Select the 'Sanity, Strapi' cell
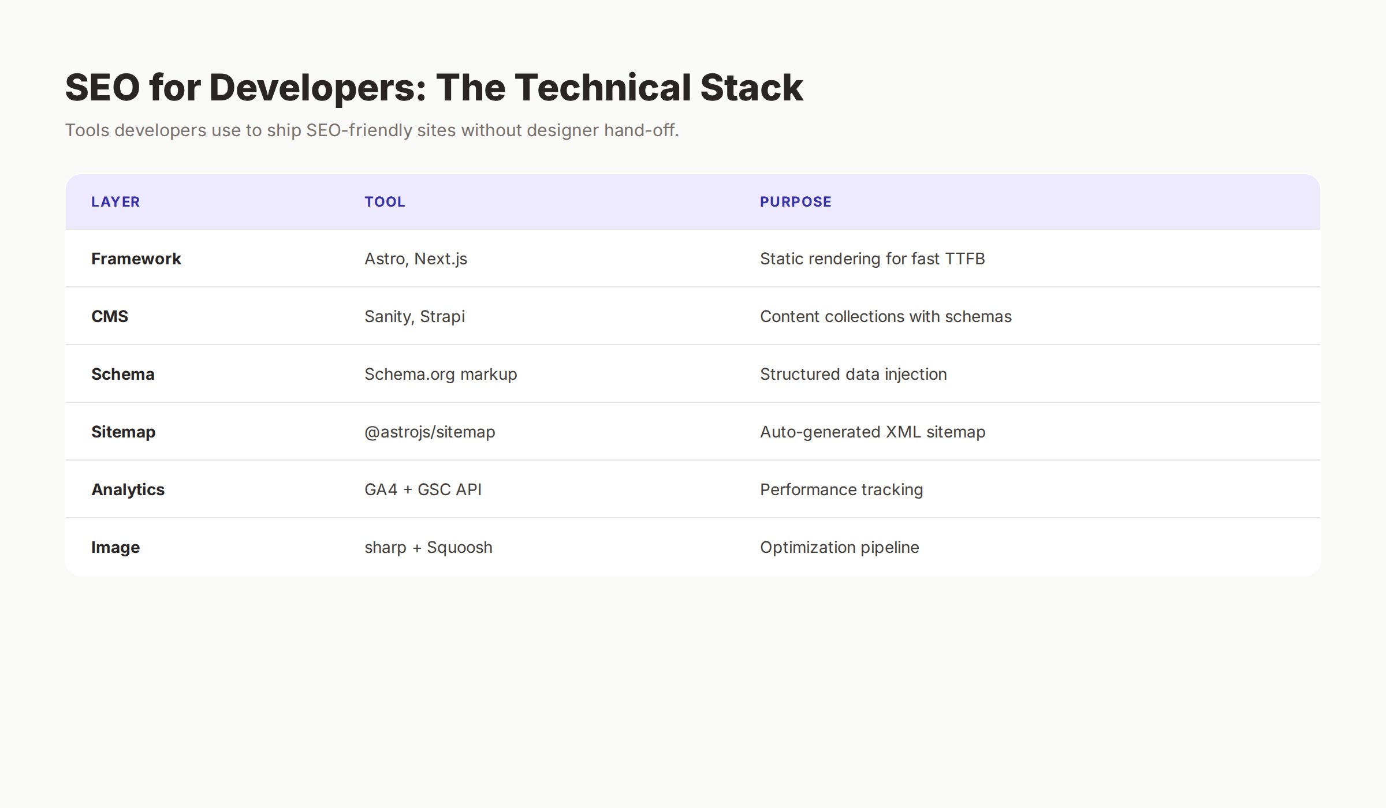This screenshot has height=808, width=1386. pos(536,316)
